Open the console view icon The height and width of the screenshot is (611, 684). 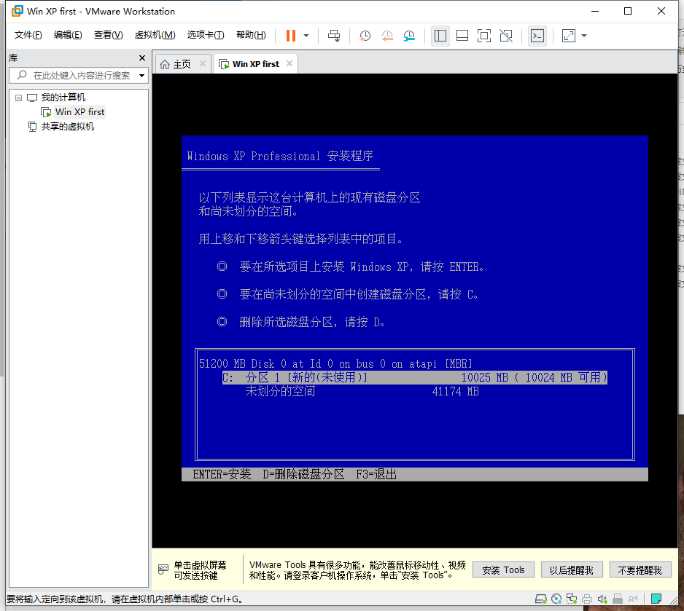pyautogui.click(x=537, y=36)
